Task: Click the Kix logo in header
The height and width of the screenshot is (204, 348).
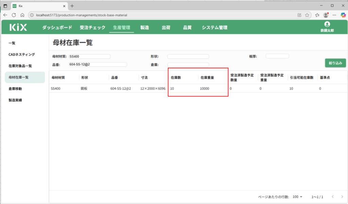Action: (18, 28)
